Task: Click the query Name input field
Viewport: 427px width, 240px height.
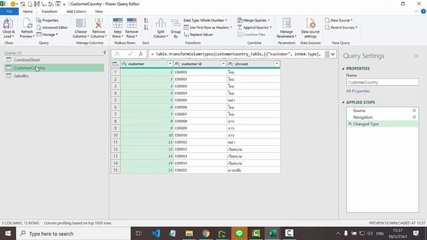Action: 382,82
